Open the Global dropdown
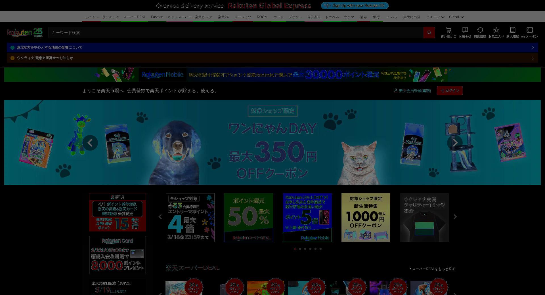Viewport: 545px width, 295px height. [456, 17]
